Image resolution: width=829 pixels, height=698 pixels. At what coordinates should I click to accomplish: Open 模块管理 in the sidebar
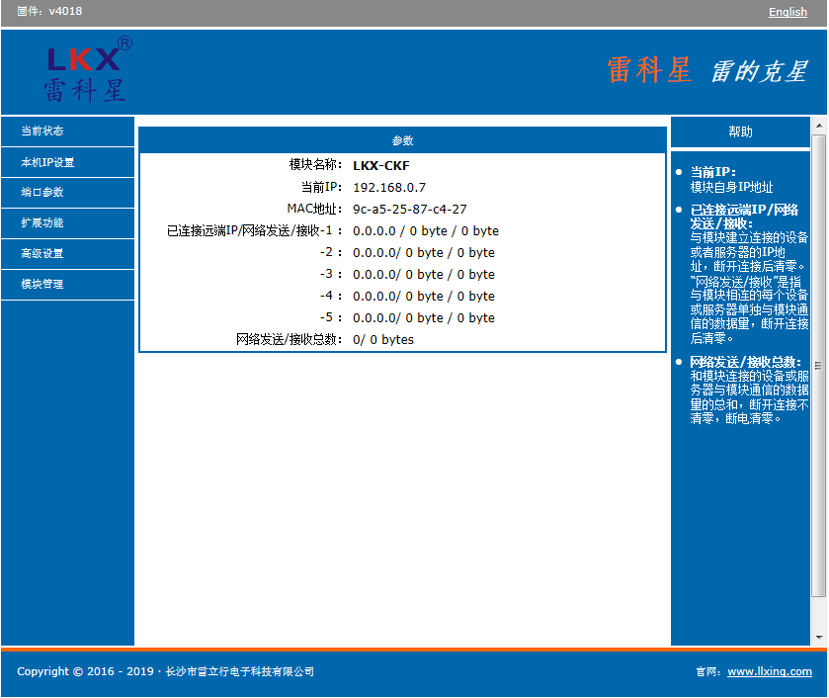[x=67, y=285]
